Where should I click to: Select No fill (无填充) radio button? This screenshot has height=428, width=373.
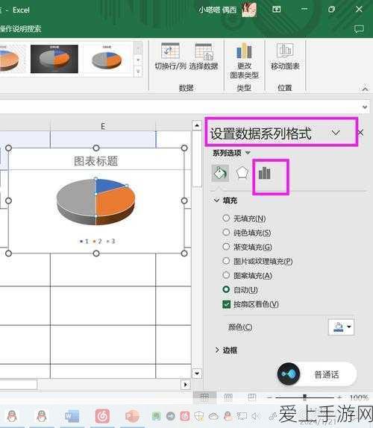pos(226,218)
